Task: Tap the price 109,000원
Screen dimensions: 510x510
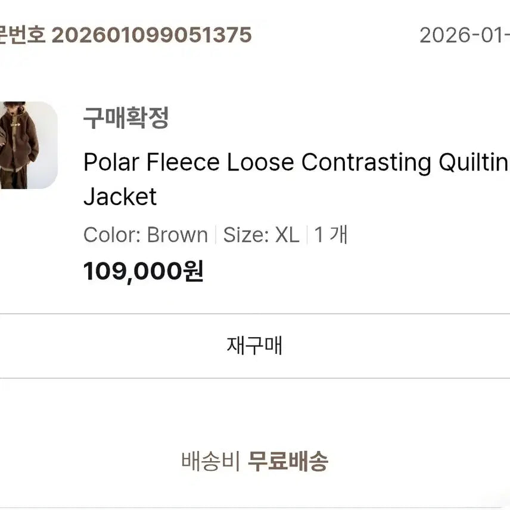Action: coord(143,272)
